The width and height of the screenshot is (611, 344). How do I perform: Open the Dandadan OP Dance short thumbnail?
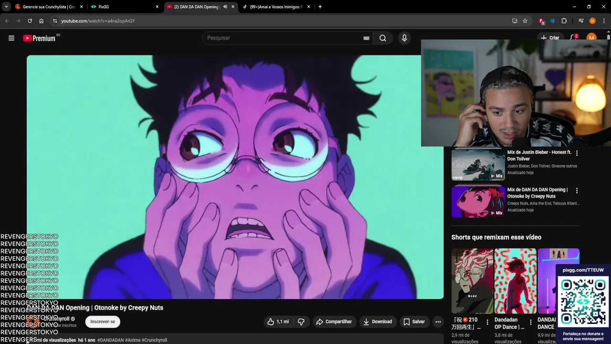[x=515, y=281]
